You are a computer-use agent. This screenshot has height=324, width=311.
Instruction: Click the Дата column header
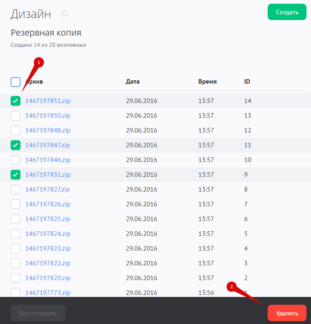click(x=133, y=82)
